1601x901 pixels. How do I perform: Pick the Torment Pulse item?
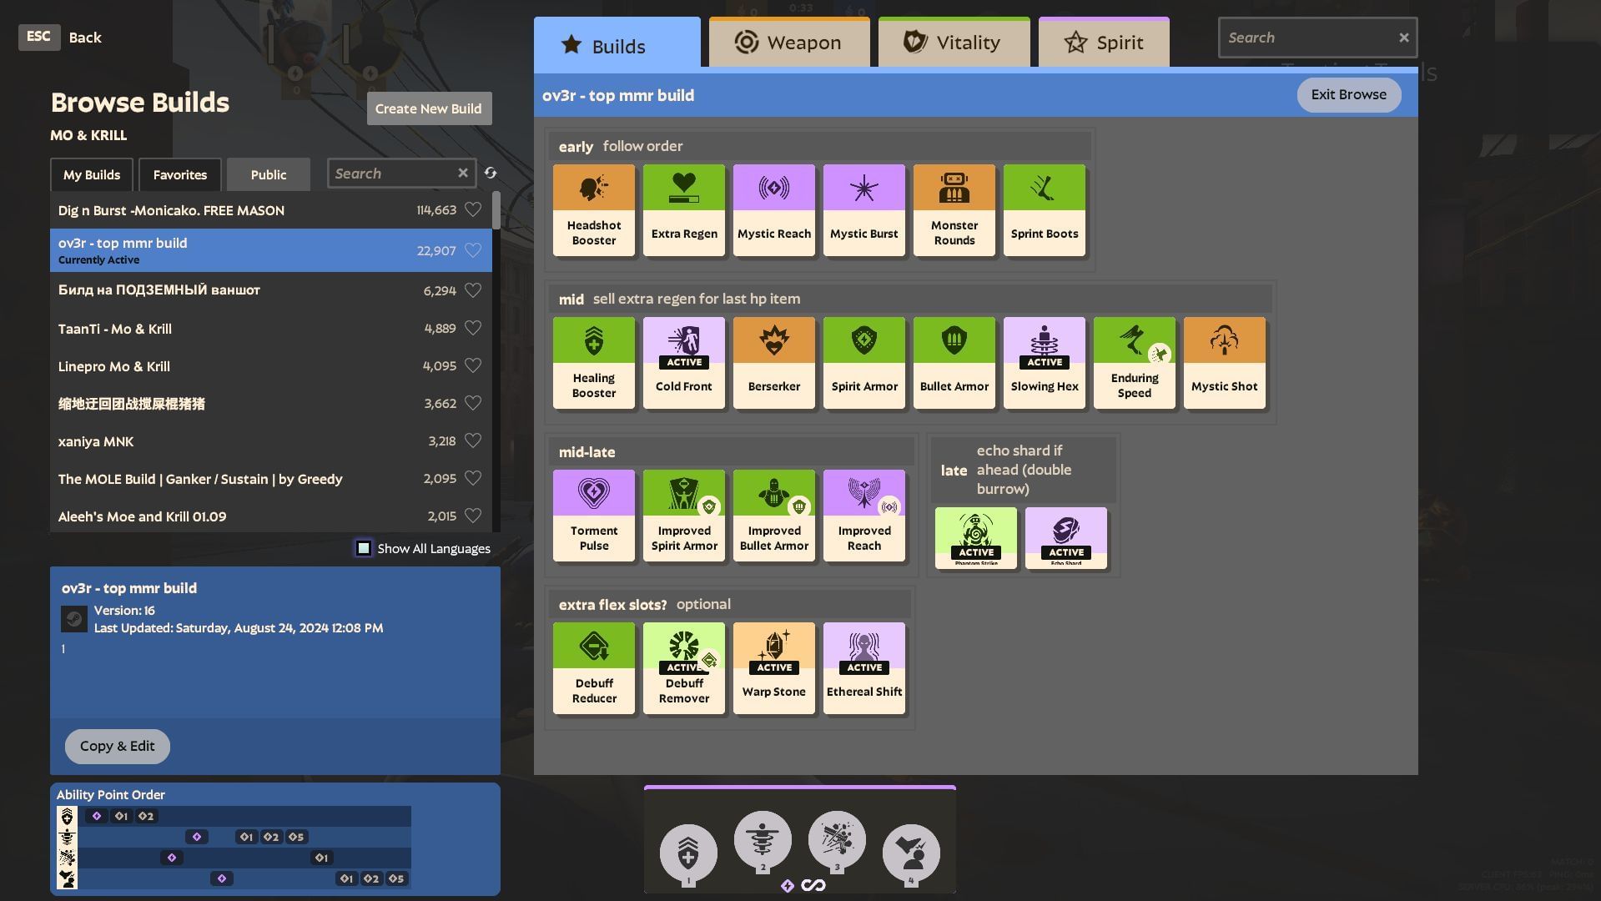point(593,515)
